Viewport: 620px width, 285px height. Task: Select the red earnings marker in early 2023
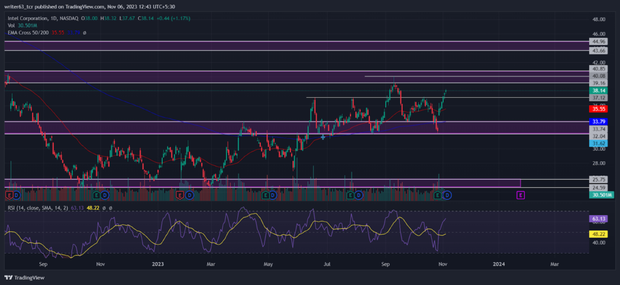[180, 195]
